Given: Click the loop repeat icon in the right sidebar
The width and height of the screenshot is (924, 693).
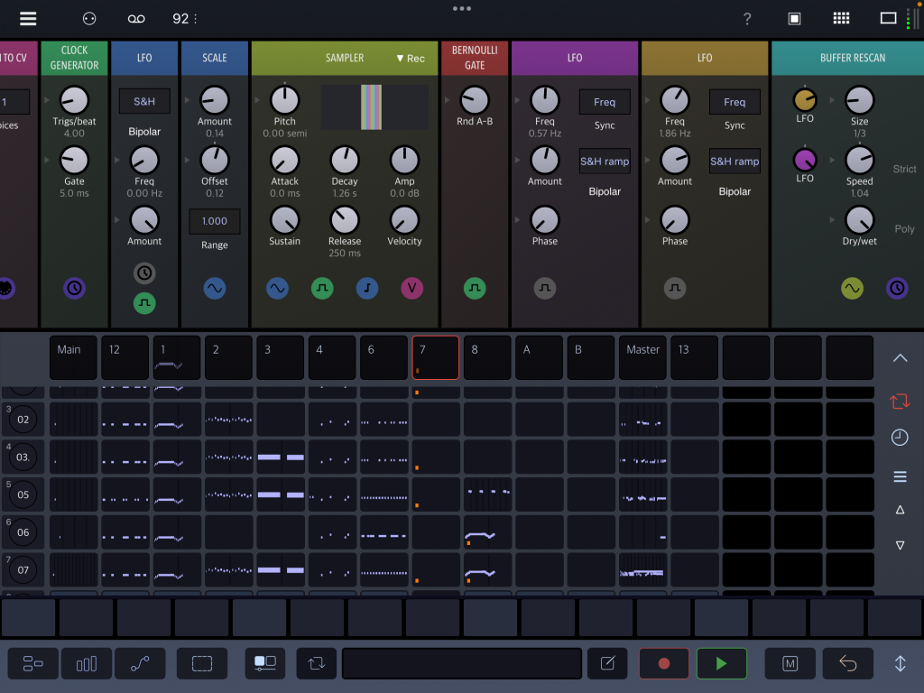Looking at the screenshot, I should click(x=900, y=402).
